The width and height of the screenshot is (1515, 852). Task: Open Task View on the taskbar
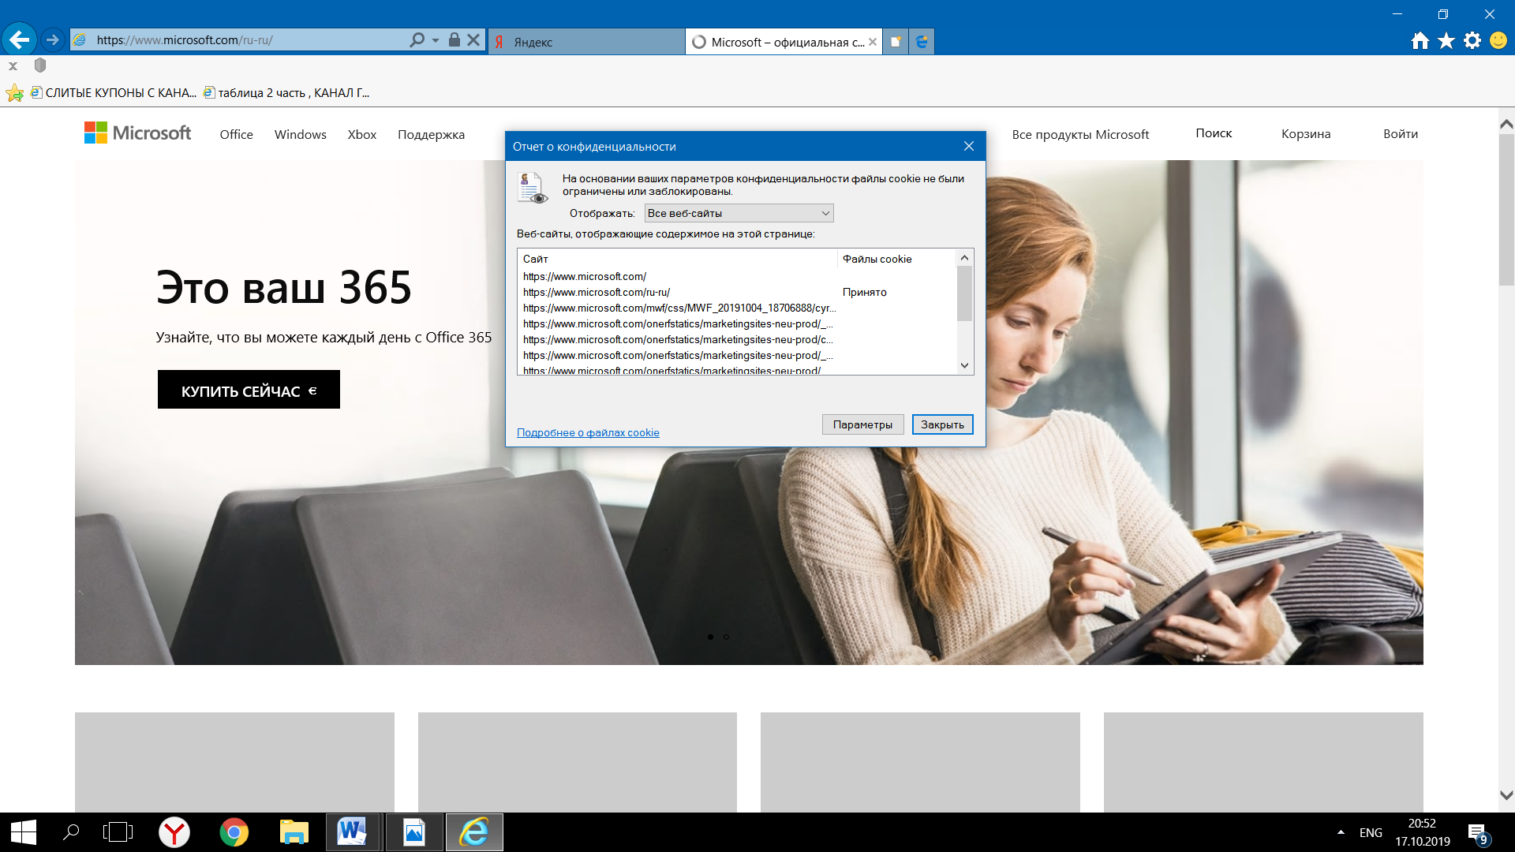(118, 832)
